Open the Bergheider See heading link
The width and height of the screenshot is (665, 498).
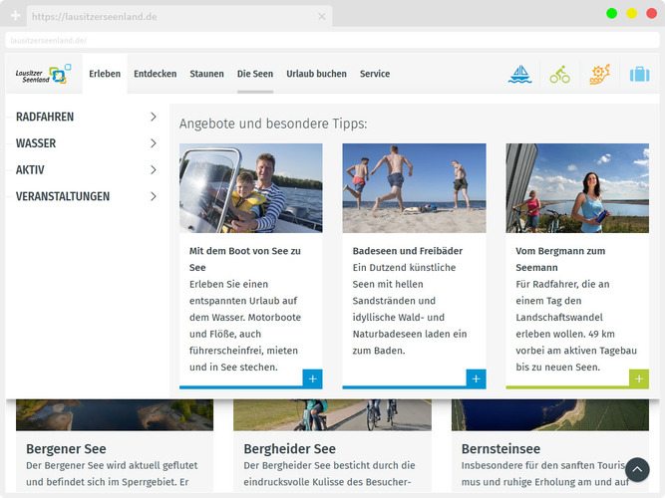click(x=289, y=449)
